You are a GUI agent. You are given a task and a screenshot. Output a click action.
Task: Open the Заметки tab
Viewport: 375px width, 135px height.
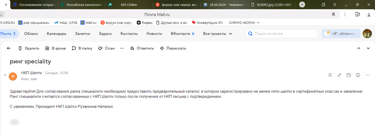83,34
